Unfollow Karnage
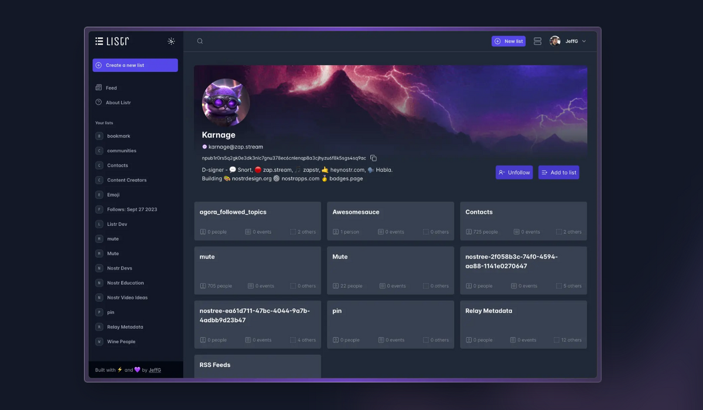 tap(514, 172)
